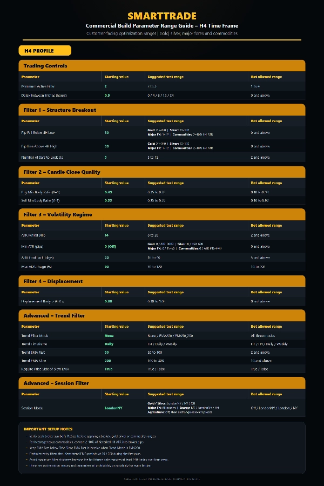Click the 0.80 Displacement starting value

tap(108, 301)
